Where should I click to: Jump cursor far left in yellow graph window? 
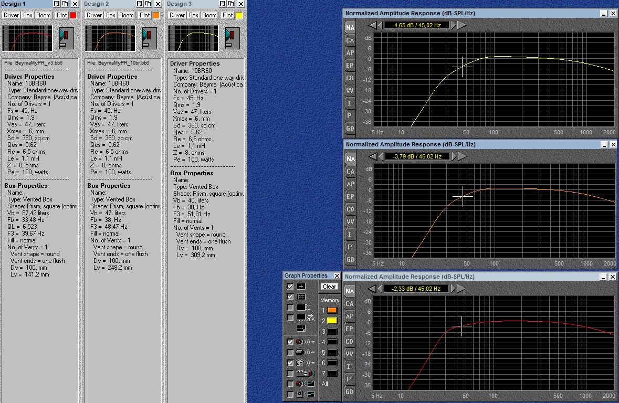click(372, 25)
